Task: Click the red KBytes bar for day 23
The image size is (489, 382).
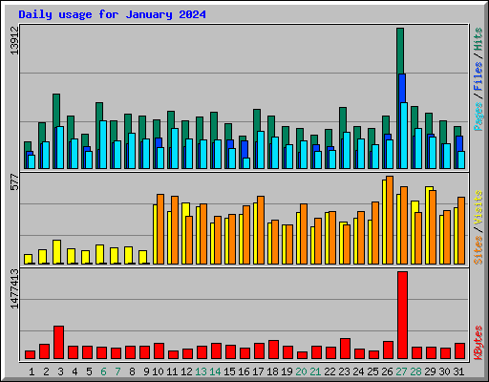Action: (345, 349)
